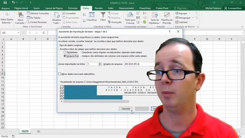The image size is (245, 138).
Task: Click the worksheet vertical scrollbar
Action: pos(243,83)
